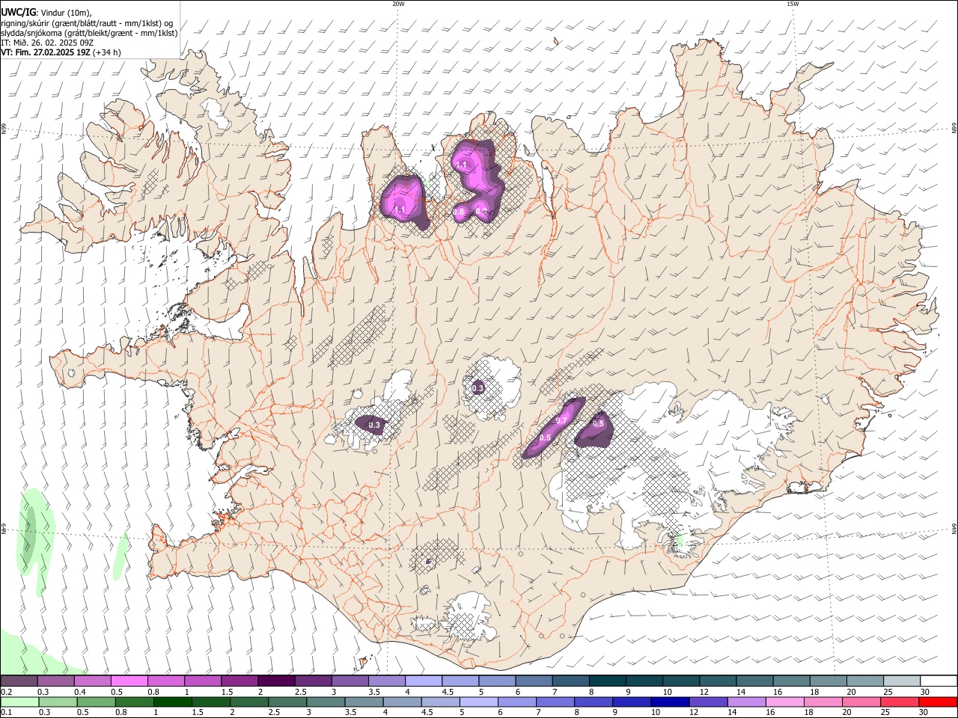Click the snow scale swatch starting at 0.8
This screenshot has width=958, height=718.
click(x=165, y=681)
